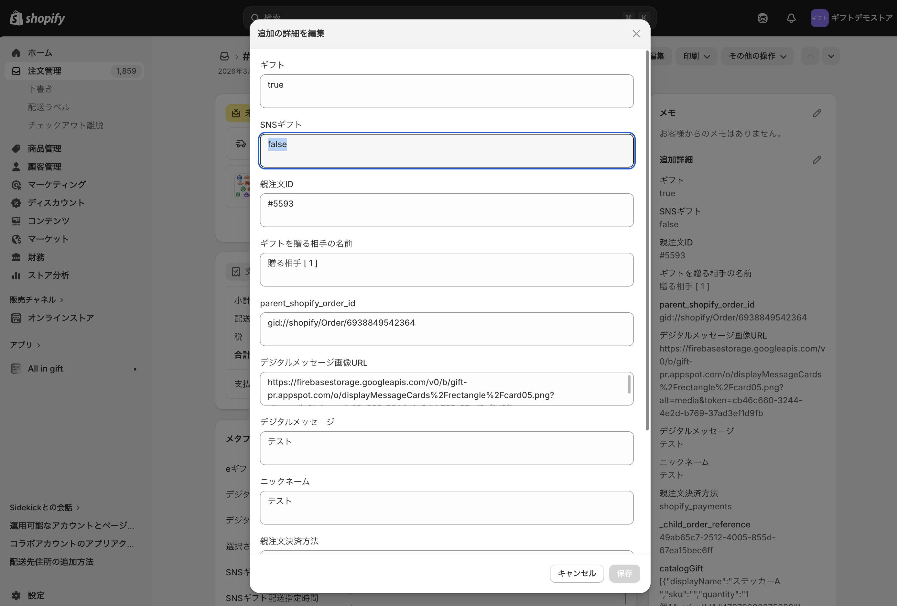Click the ギフトデモストア store avatar
The image size is (897, 606).
coord(819,18)
